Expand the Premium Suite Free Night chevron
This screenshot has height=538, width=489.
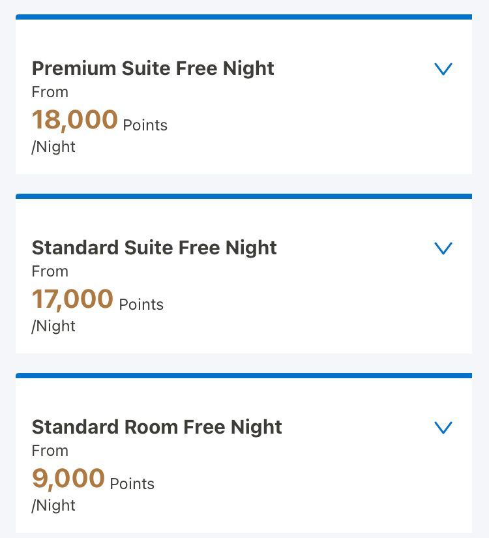click(443, 69)
